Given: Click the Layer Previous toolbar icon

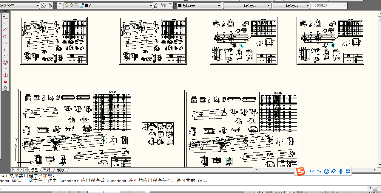Looking at the screenshot, I should pos(163,5).
